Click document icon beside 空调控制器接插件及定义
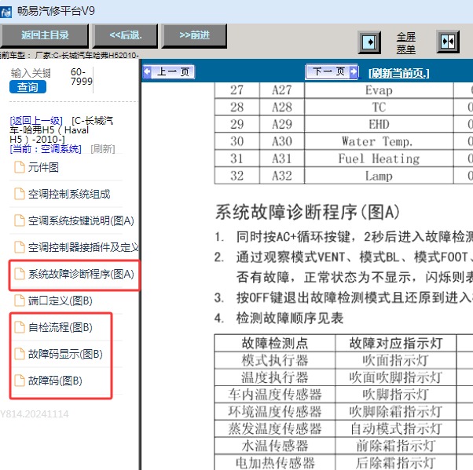The height and width of the screenshot is (470, 473). (x=20, y=247)
